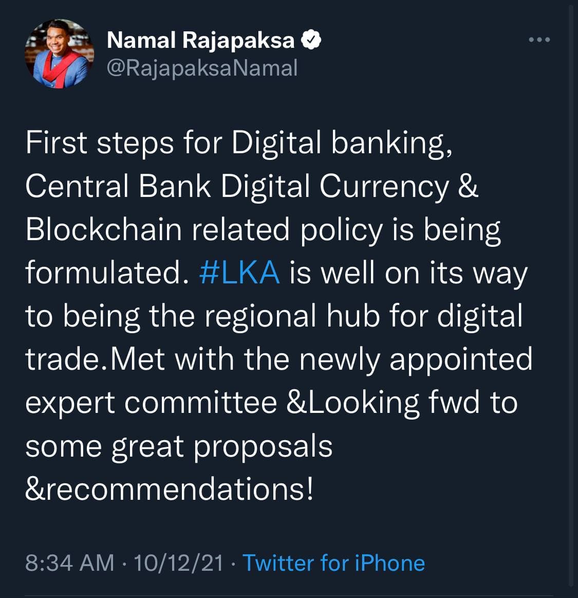Click the phrase &Looking fwd to

point(402,403)
